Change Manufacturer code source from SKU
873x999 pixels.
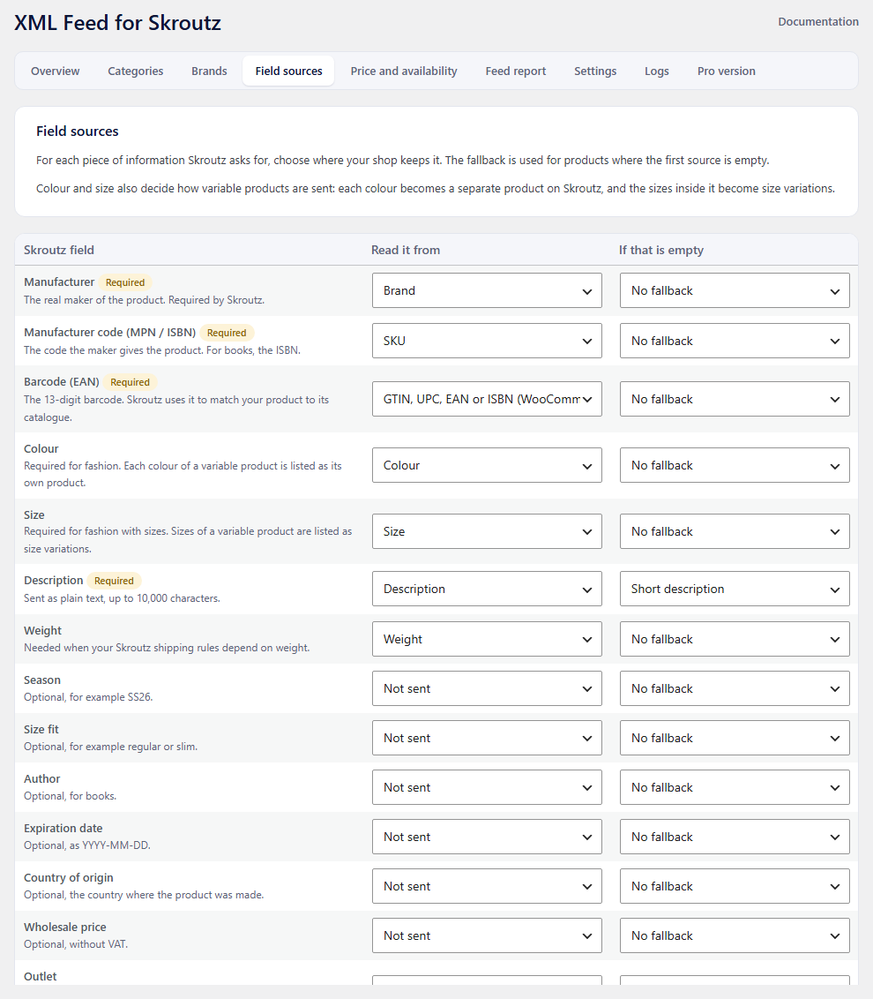[487, 341]
